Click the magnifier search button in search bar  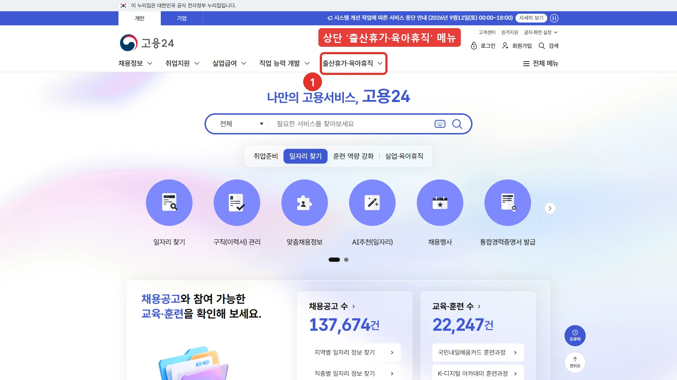(x=457, y=124)
